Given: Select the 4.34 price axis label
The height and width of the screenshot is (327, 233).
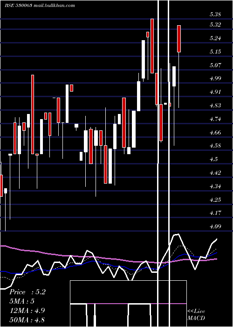Looking at the screenshot, I should click(x=215, y=186).
